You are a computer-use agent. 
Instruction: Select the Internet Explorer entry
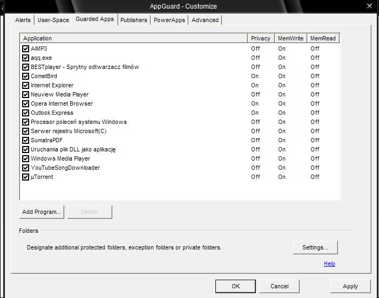click(52, 86)
